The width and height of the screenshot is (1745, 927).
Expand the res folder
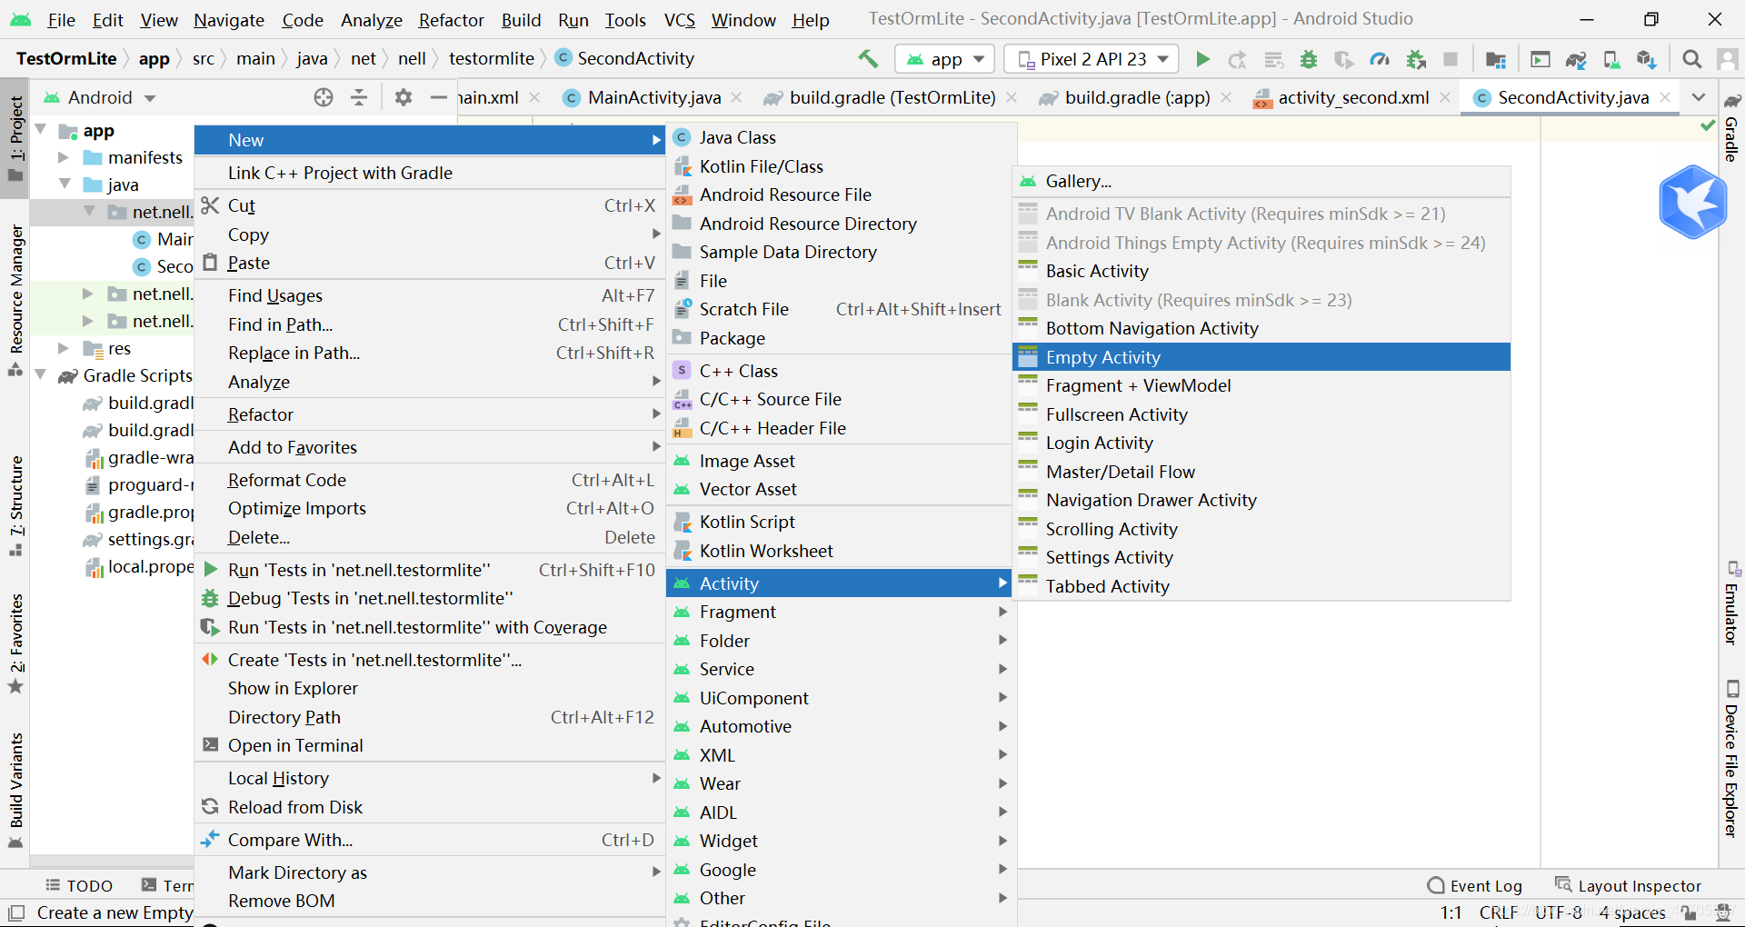64,348
